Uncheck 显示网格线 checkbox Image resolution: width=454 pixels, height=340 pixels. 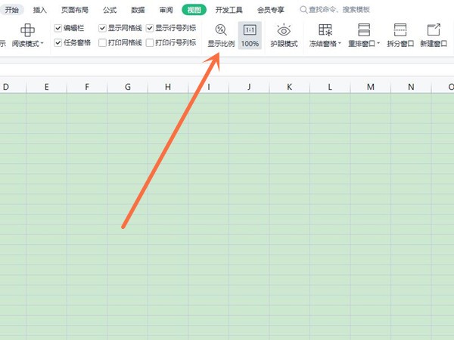coord(103,28)
